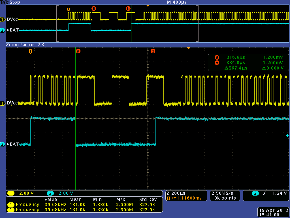The image size is (290, 218).
Task: Click the Tek logo in the corner
Action: 5,2
